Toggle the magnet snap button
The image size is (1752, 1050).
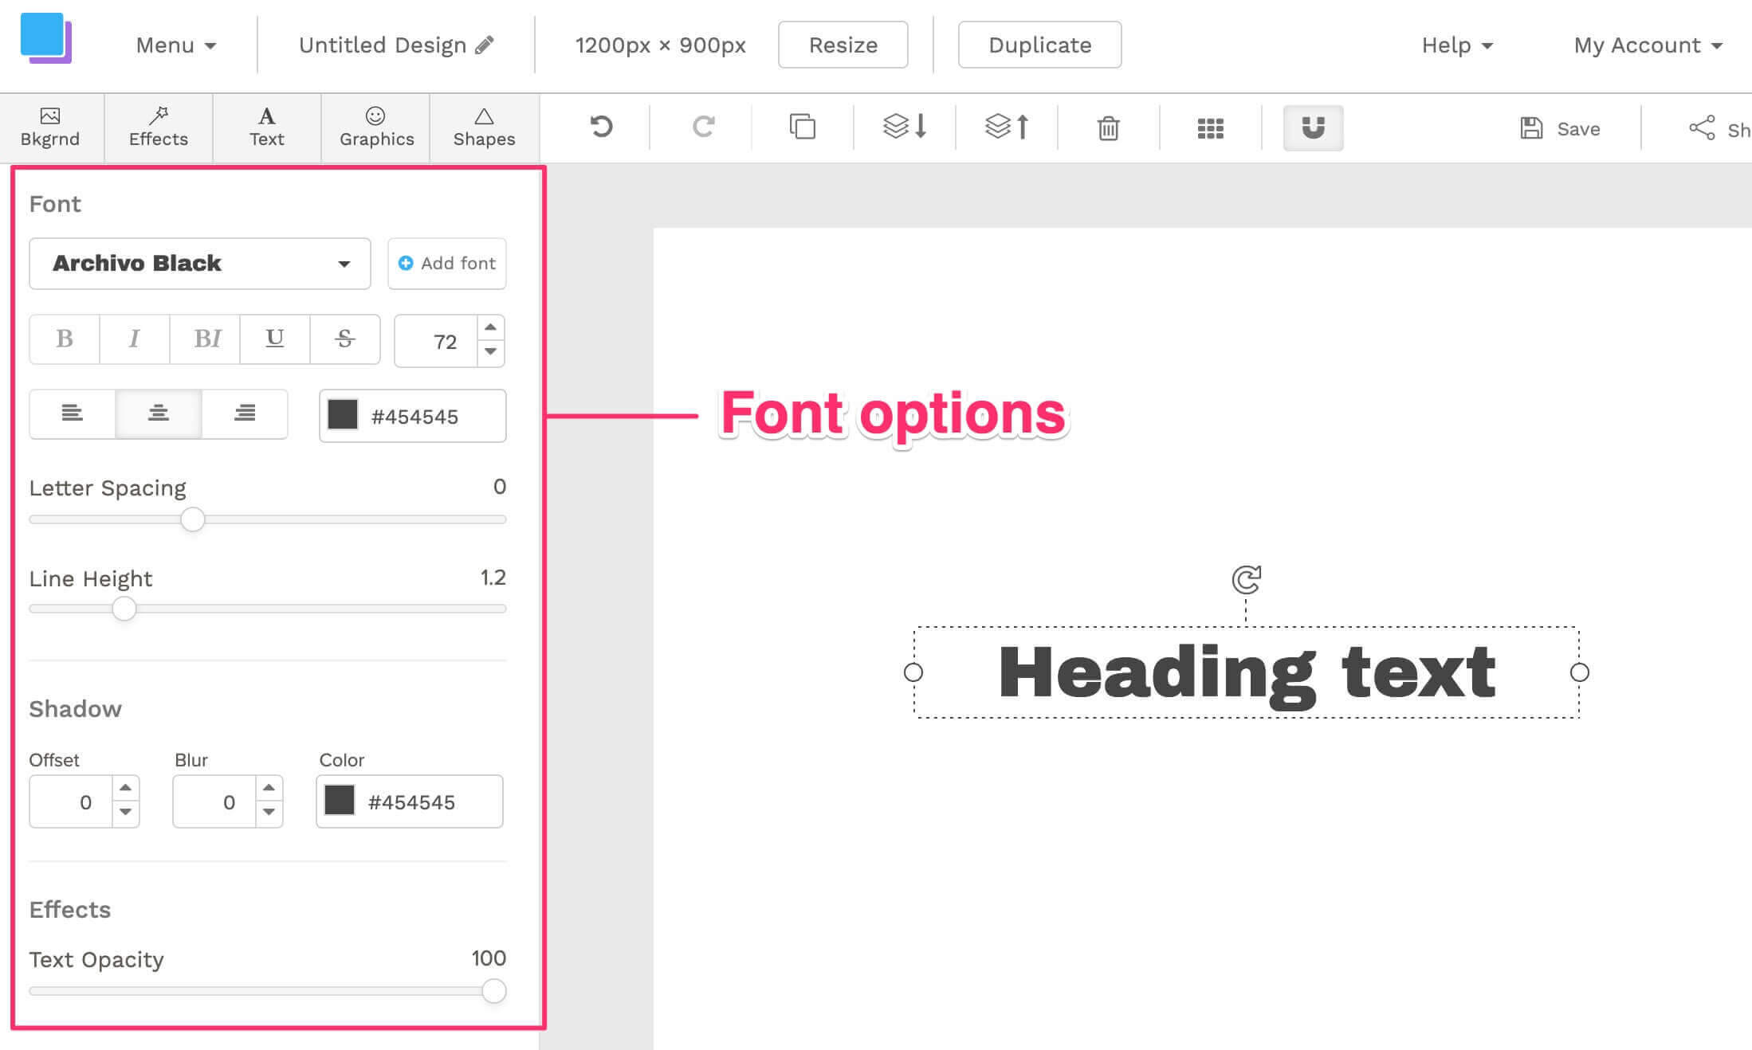click(1313, 127)
